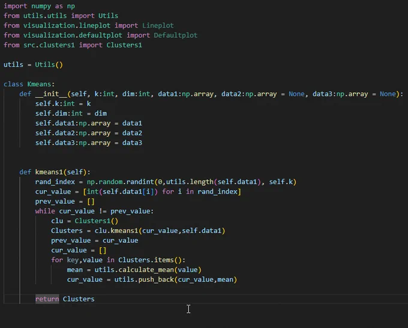Click the 'prev_value = cur_value' line
This screenshot has width=408, height=328.
pyautogui.click(x=95, y=240)
